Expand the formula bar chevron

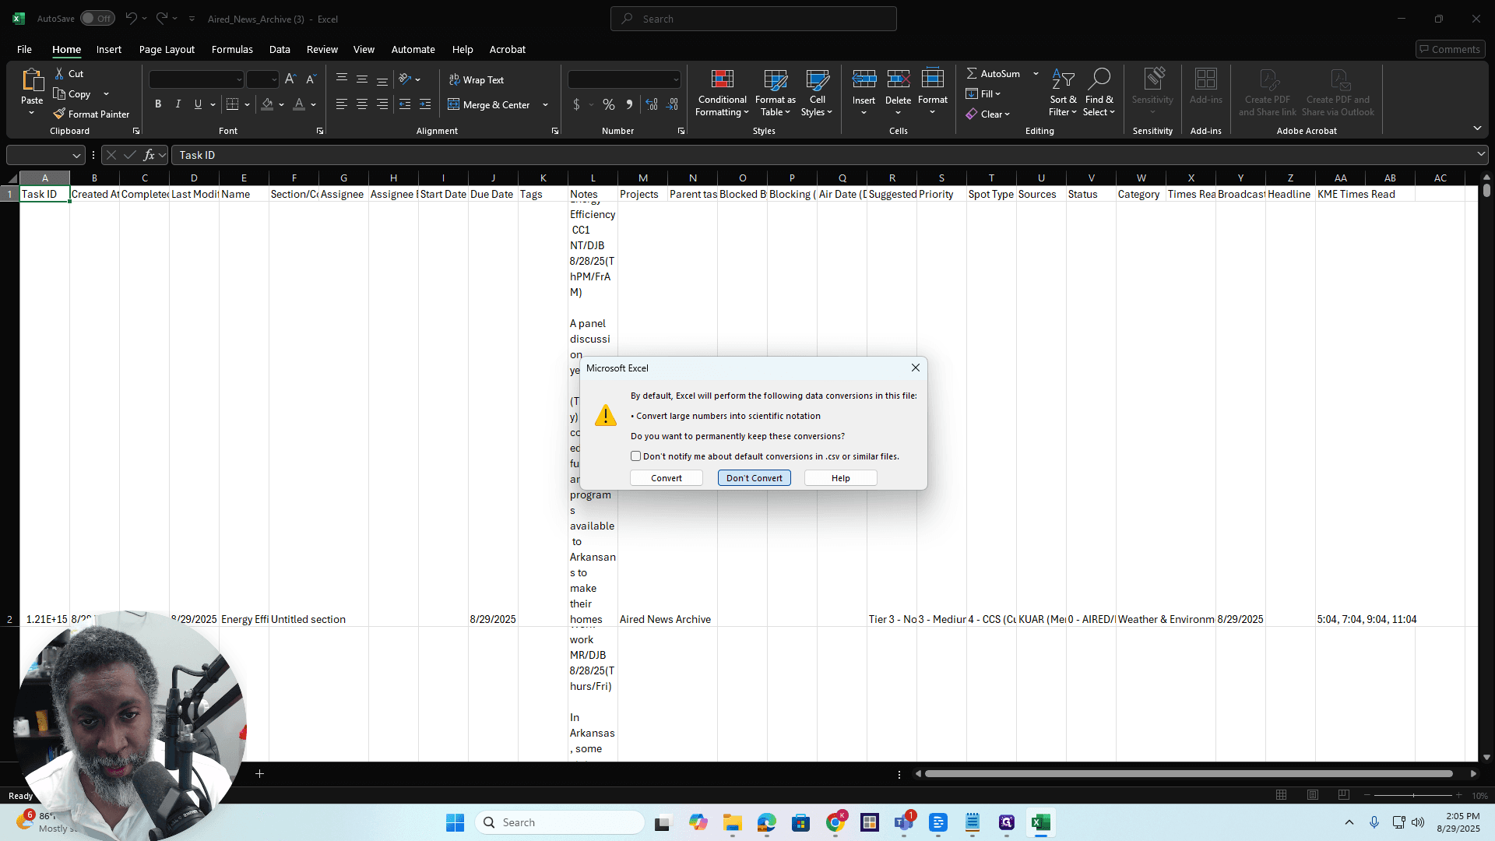(x=1480, y=154)
